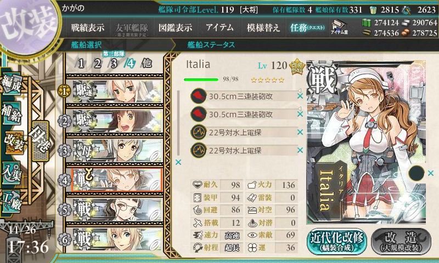Remove the last 22号対水上電探 with its X
439x263 pixels.
coord(300,150)
